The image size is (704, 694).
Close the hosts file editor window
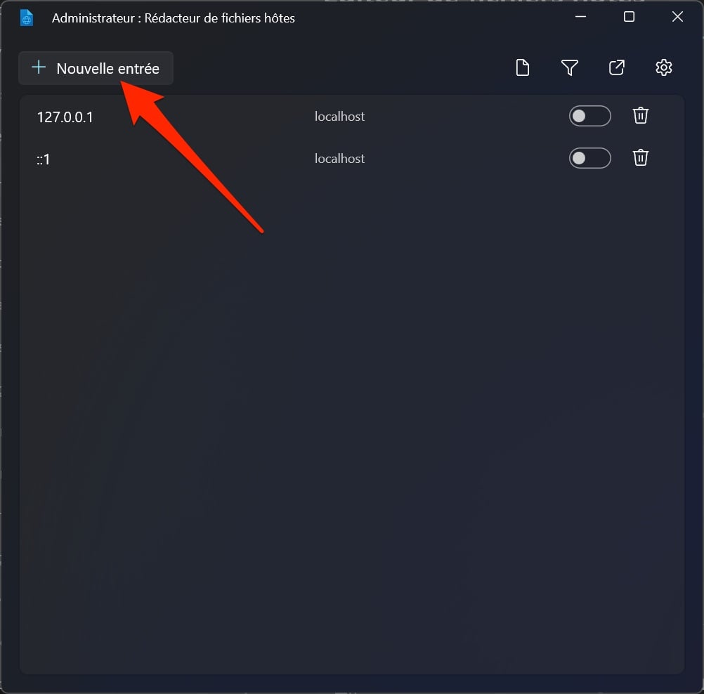pos(677,17)
